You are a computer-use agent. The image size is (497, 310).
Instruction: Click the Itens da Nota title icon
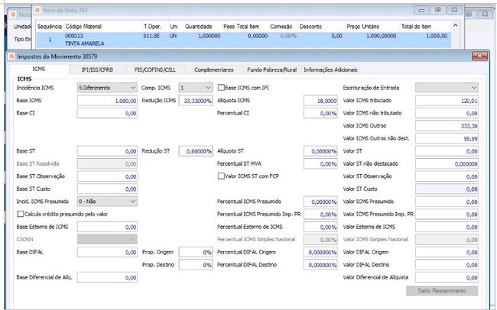[37, 10]
